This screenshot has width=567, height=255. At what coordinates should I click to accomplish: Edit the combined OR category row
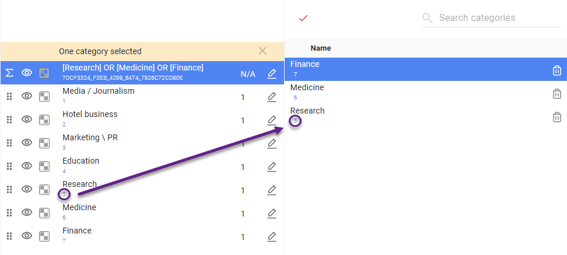(272, 73)
